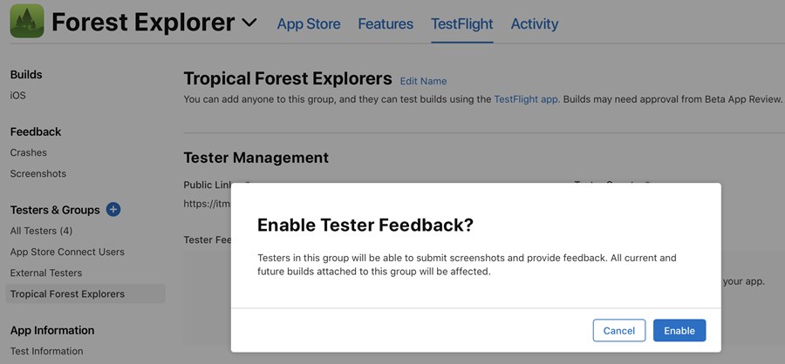Select All Testers (4) in the sidebar

tap(42, 231)
